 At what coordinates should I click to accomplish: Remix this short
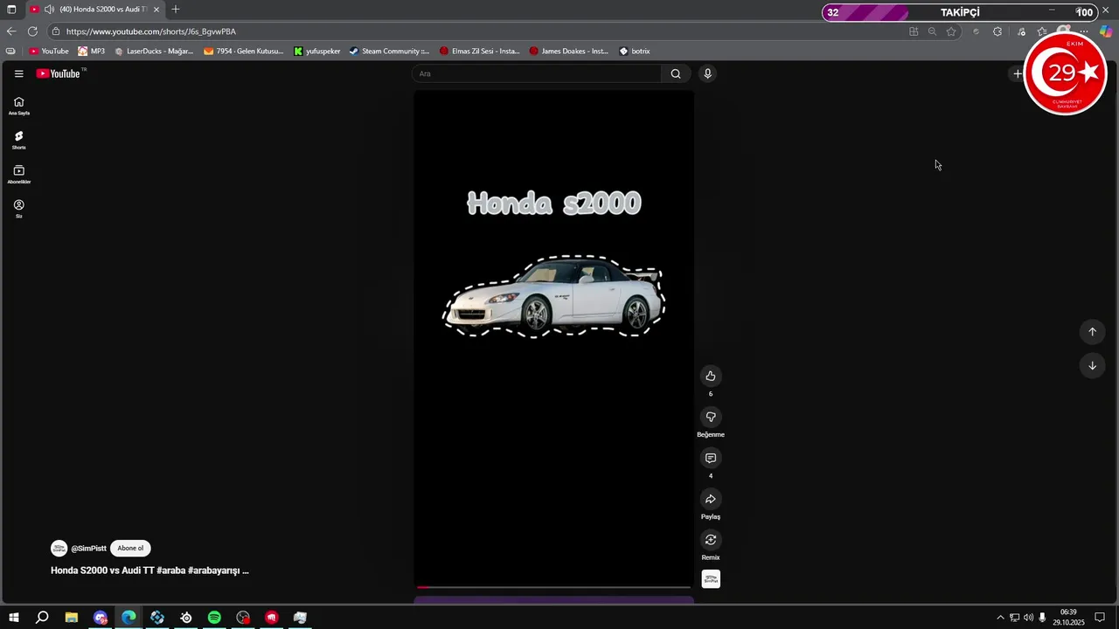pos(710,540)
